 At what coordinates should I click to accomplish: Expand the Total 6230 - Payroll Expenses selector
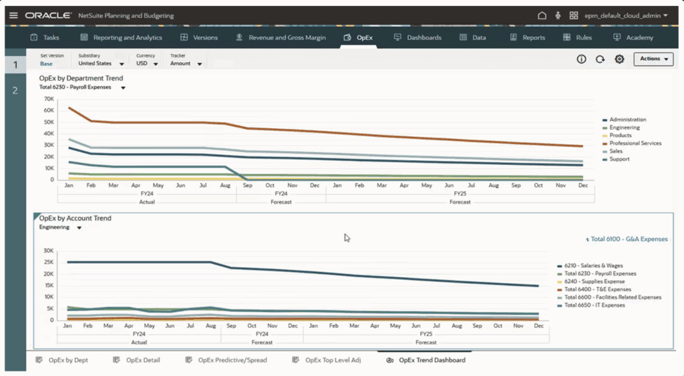82,87
